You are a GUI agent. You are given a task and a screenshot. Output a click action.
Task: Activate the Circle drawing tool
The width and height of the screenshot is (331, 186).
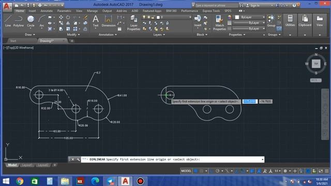31,21
